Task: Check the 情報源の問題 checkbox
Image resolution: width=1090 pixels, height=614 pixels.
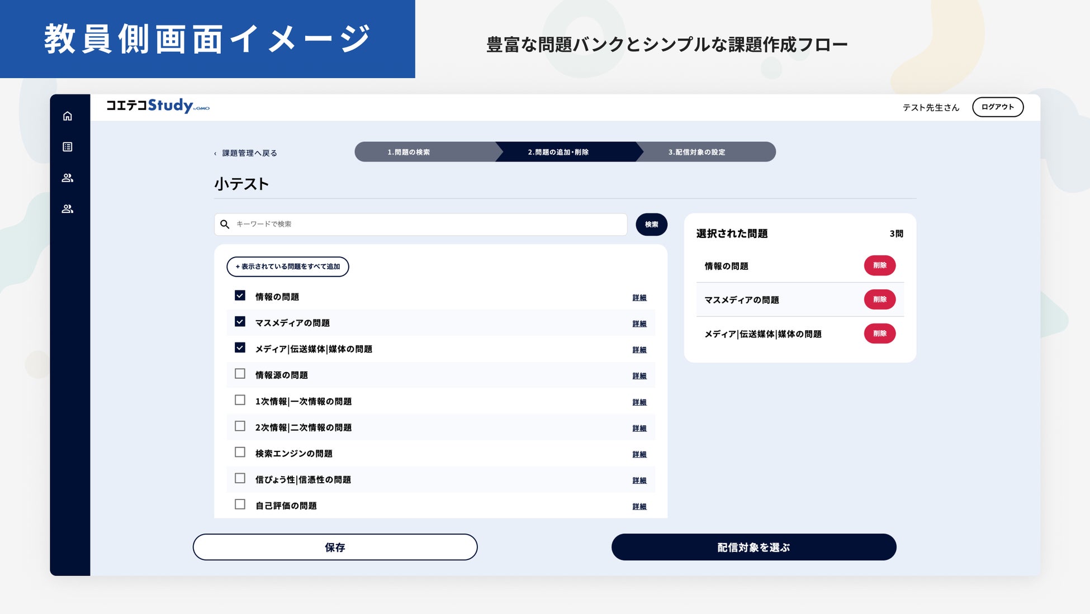Action: tap(240, 374)
